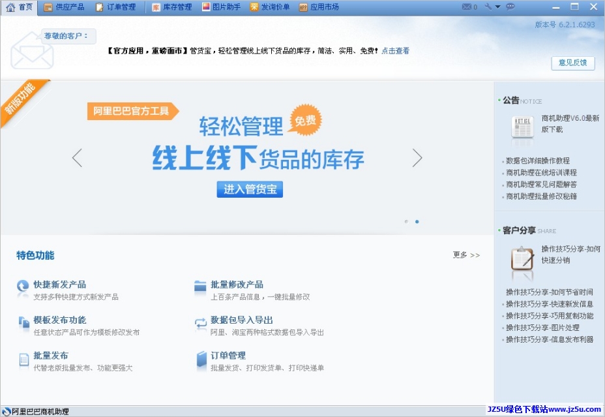Open 数据包详细操作教程 link
Screen dimensions: 605x417
point(538,161)
